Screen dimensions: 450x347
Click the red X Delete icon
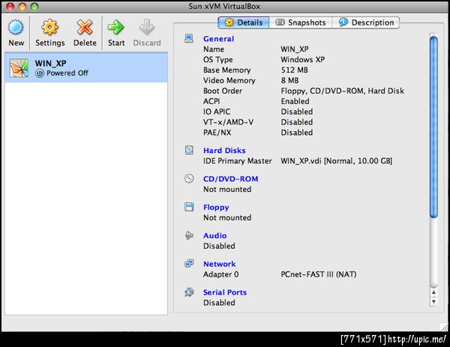85,28
